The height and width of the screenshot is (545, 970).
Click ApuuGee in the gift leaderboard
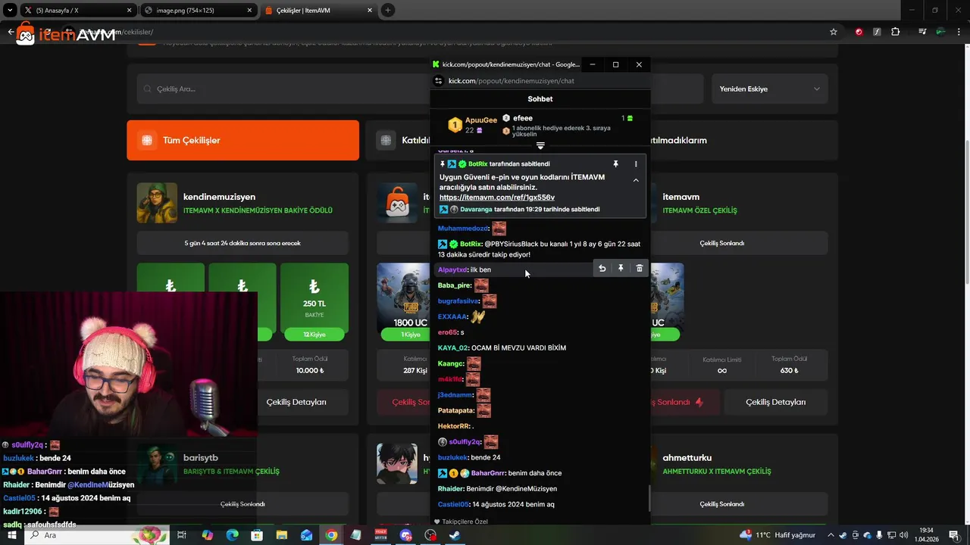481,120
